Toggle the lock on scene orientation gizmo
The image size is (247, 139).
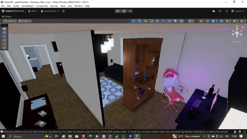(x=243, y=27)
